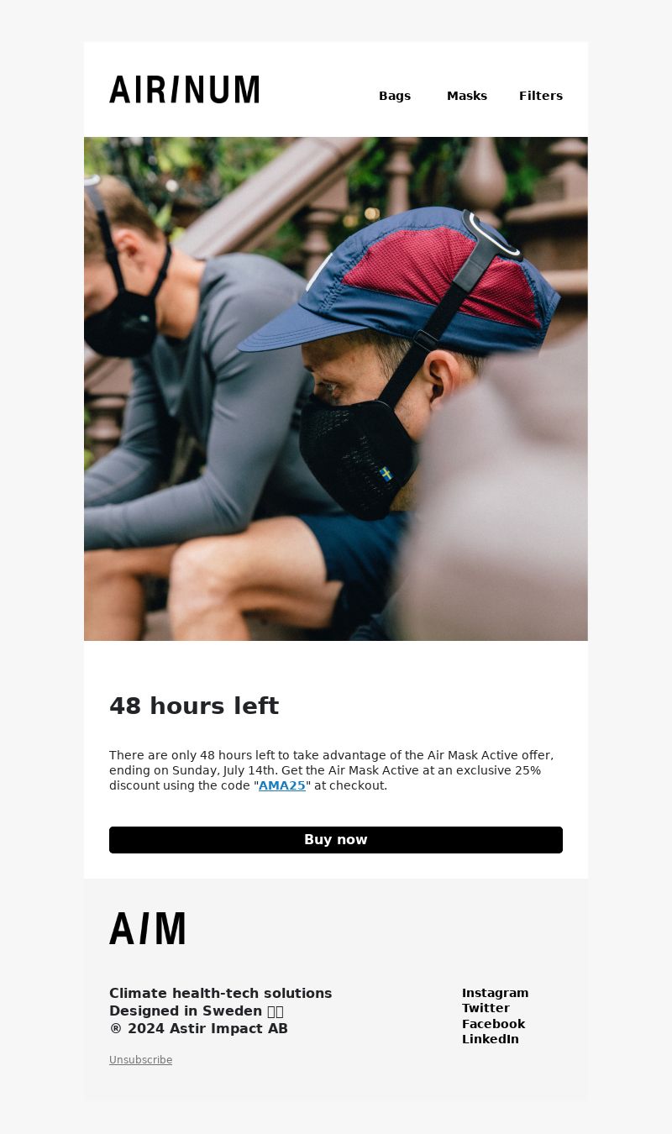Open the hero photo of masked runners
The height and width of the screenshot is (1134, 672).
point(336,389)
